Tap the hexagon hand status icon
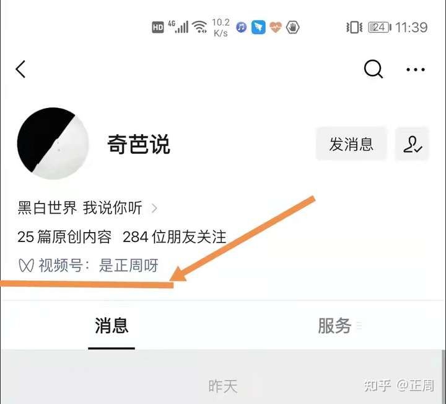Image resolution: width=446 pixels, height=404 pixels. [x=292, y=27]
